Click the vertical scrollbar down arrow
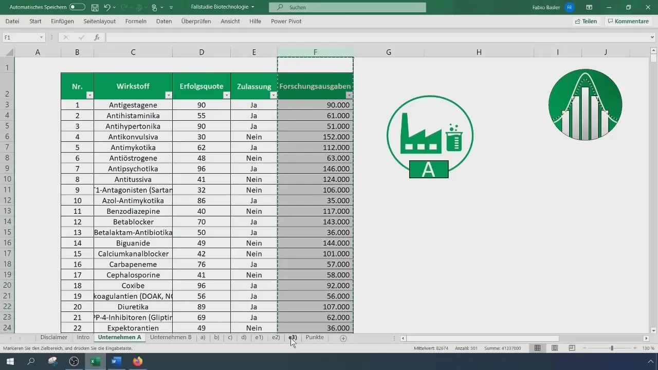658x370 pixels. pyautogui.click(x=653, y=330)
